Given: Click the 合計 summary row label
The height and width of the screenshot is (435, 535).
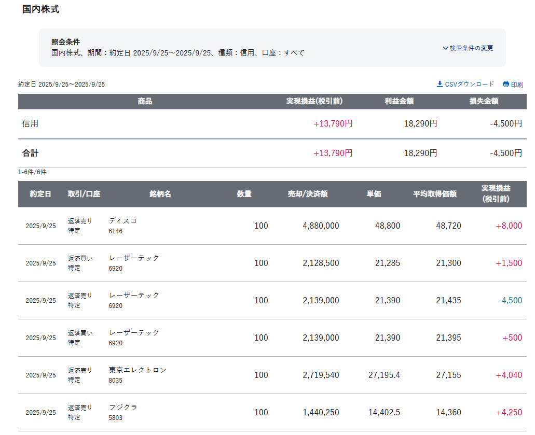Looking at the screenshot, I should (x=30, y=153).
